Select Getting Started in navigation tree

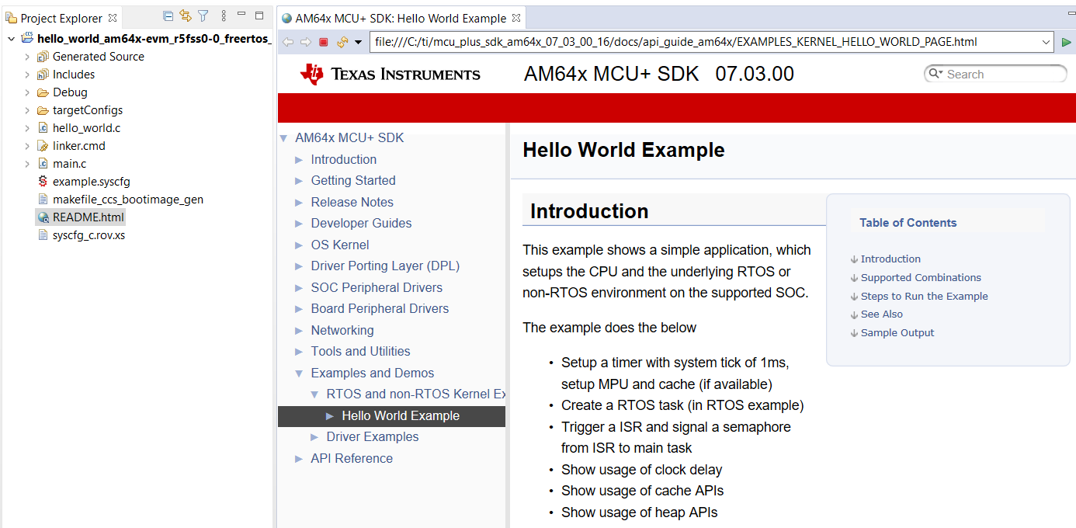(x=353, y=180)
